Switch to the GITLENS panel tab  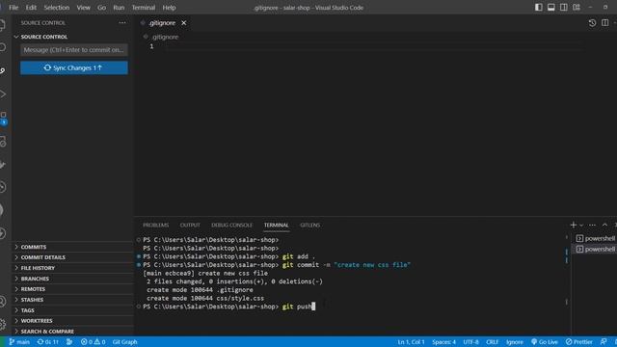[x=310, y=225]
